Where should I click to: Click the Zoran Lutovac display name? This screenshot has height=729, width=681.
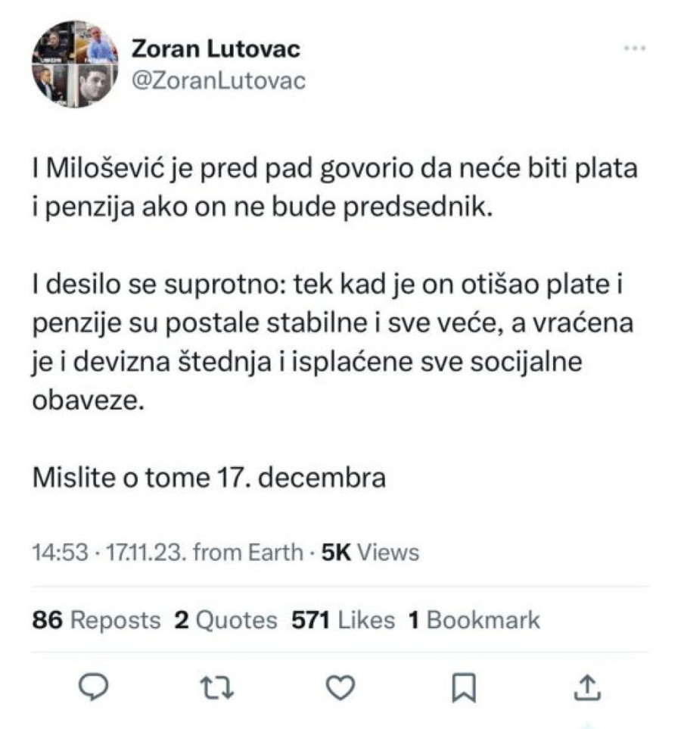216,49
